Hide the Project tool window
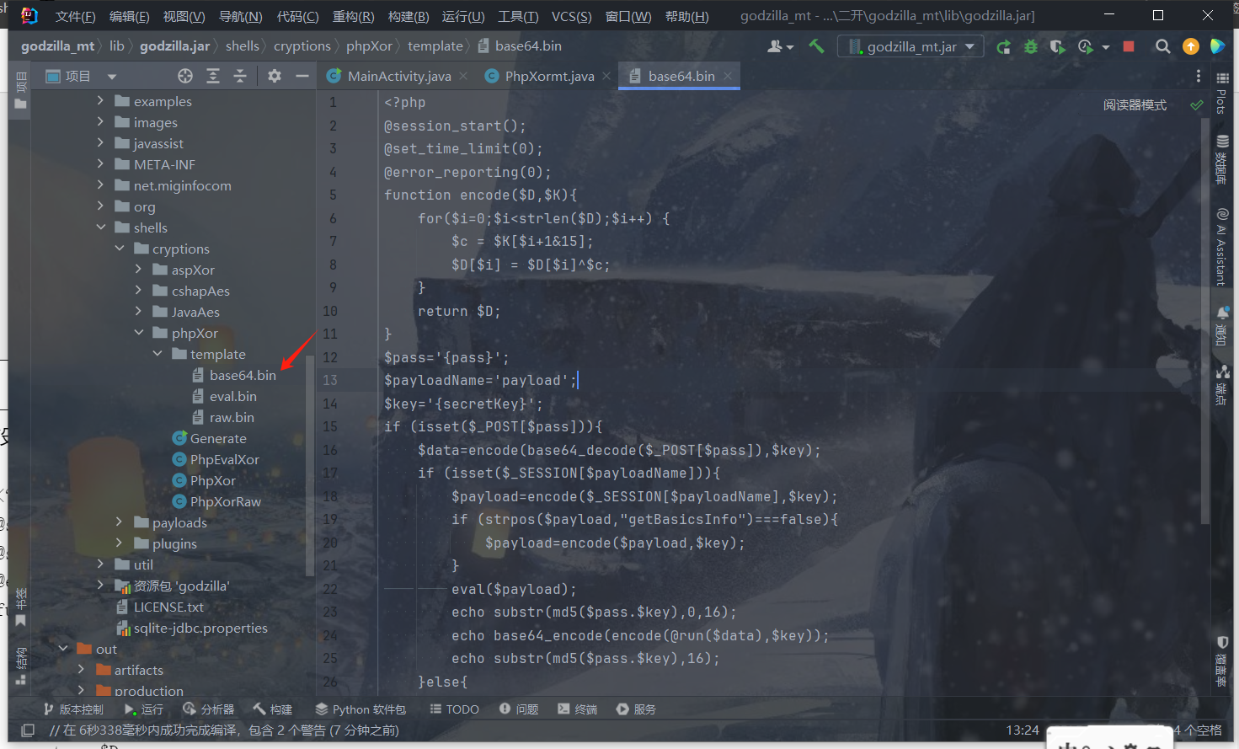 click(302, 76)
